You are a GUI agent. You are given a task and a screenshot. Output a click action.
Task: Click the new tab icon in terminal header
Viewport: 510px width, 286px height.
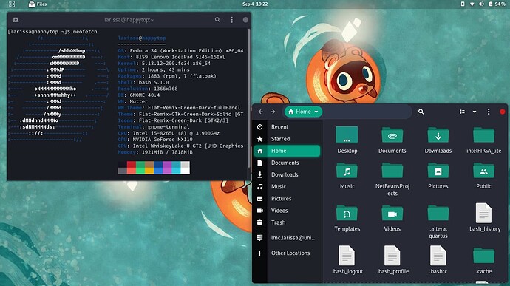click(x=16, y=20)
